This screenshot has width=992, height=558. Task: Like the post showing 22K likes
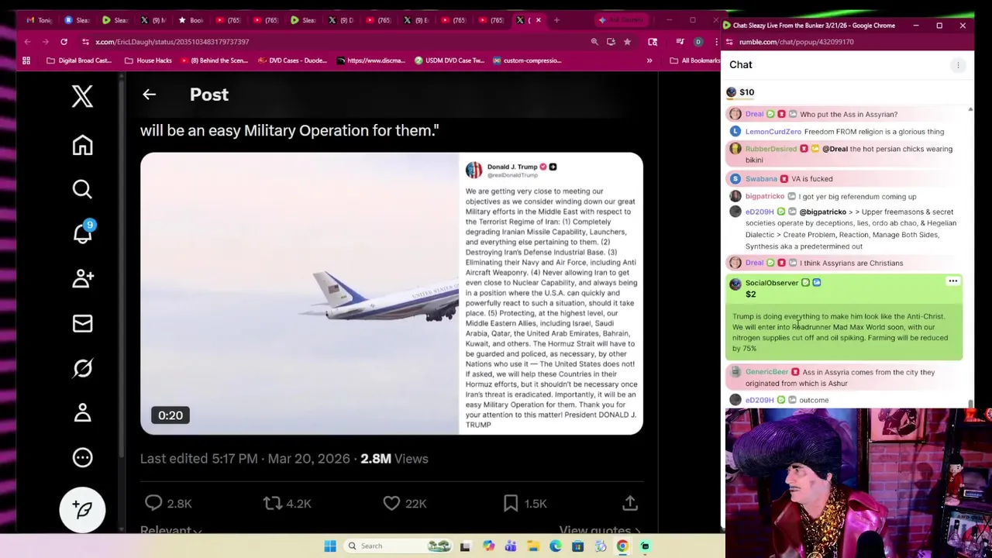pos(391,503)
